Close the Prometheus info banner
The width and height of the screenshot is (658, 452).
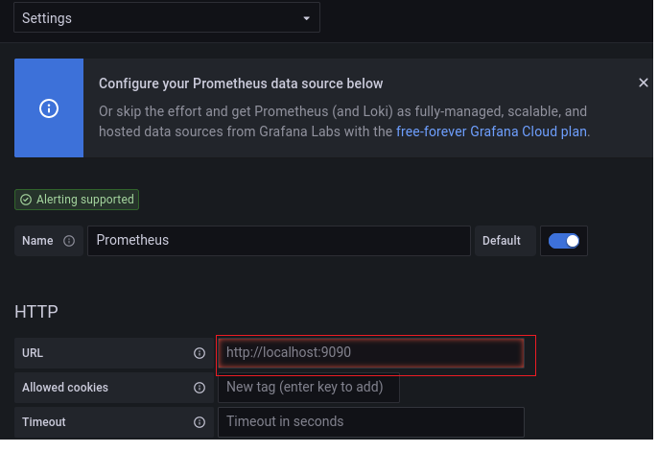(643, 83)
